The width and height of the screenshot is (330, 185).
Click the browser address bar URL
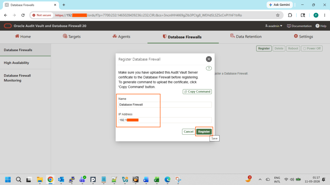point(148,15)
